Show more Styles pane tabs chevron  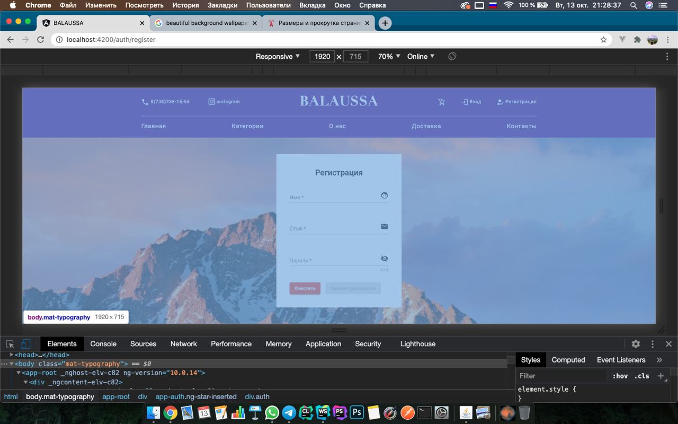(x=659, y=360)
